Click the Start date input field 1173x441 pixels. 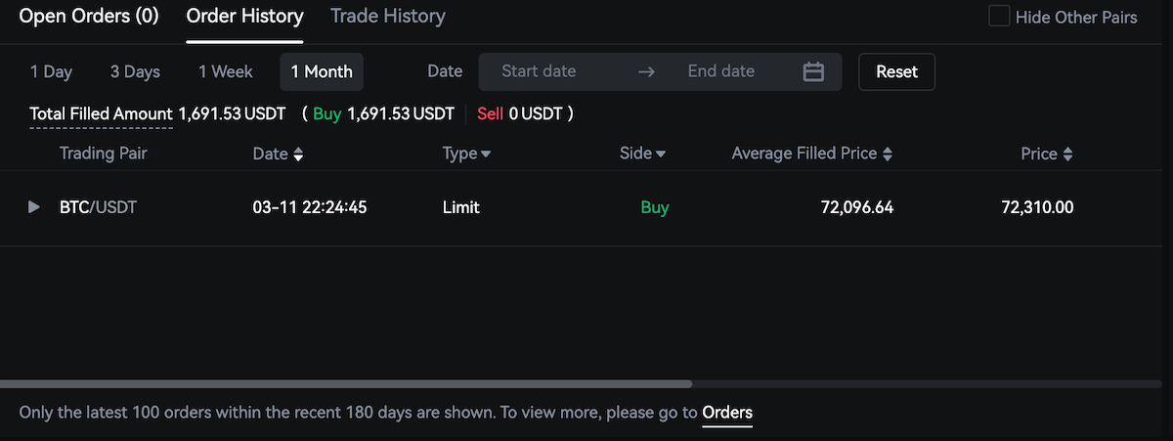point(539,71)
